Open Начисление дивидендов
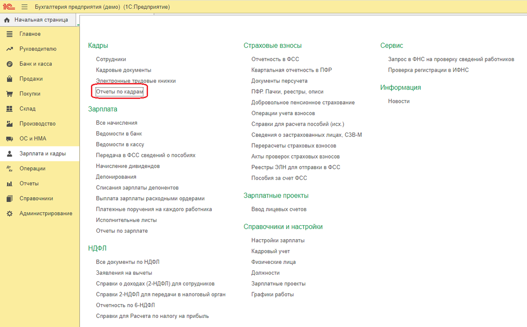 coord(127,166)
